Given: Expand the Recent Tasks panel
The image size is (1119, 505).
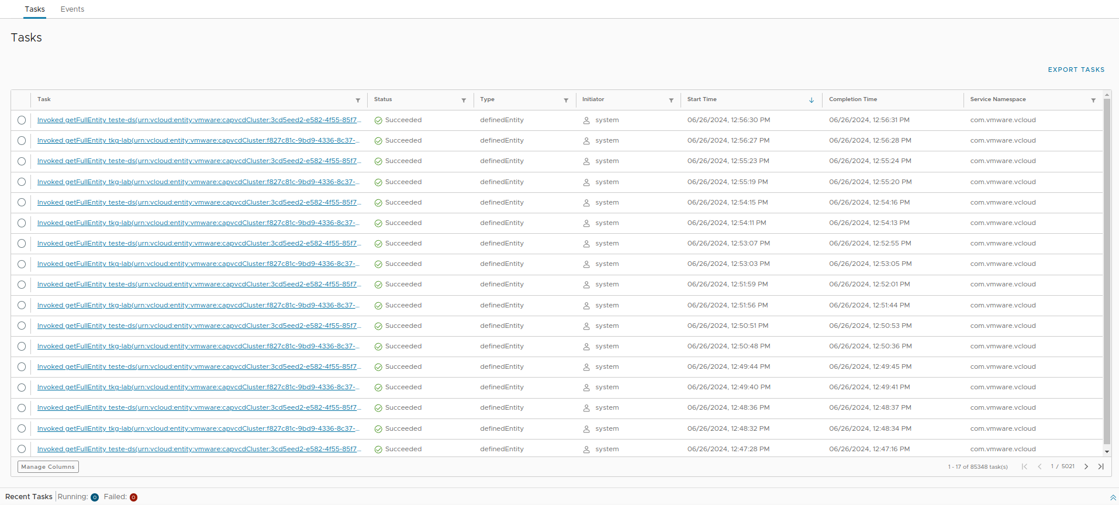Looking at the screenshot, I should (x=1113, y=497).
